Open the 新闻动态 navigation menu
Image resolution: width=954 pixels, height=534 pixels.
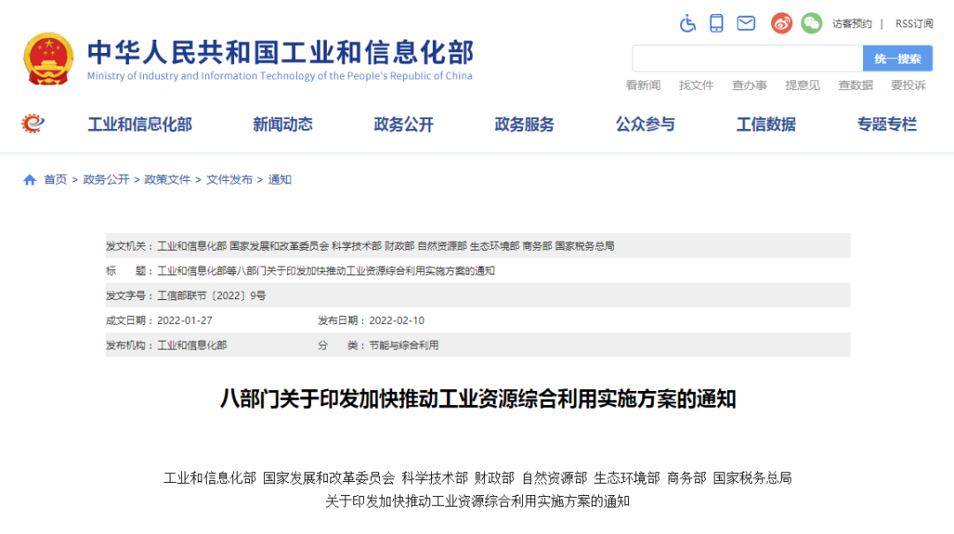click(x=282, y=124)
